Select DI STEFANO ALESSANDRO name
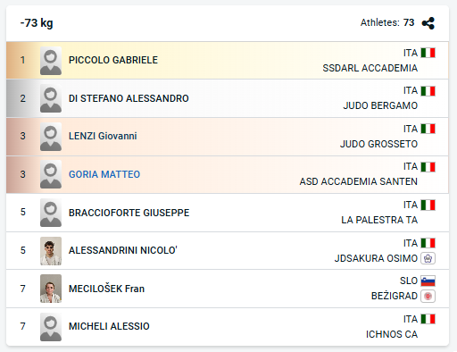 click(x=129, y=98)
